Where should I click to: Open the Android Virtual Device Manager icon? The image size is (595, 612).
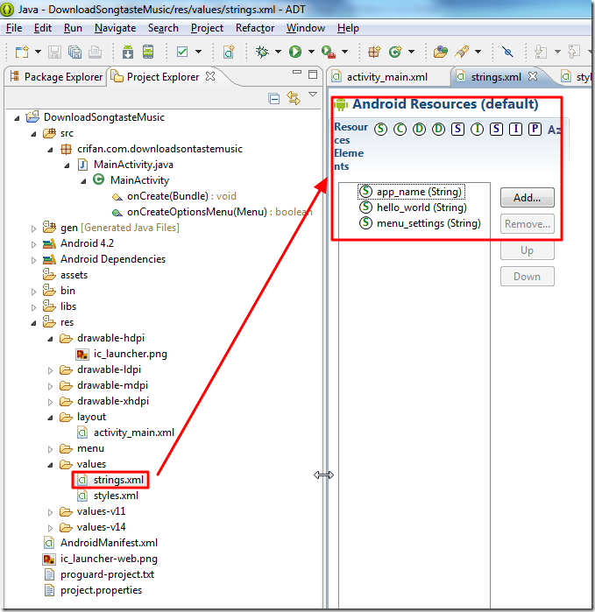148,52
